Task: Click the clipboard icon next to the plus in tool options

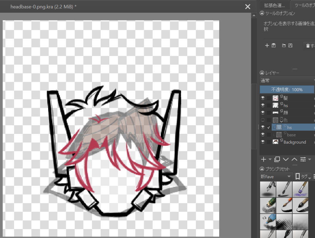Action: click(273, 46)
